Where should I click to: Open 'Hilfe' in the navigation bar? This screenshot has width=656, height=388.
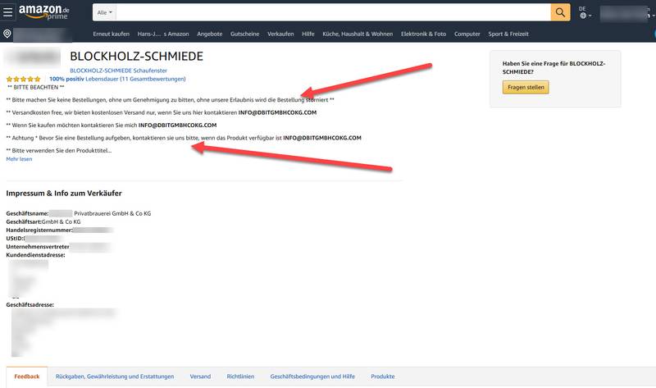308,34
